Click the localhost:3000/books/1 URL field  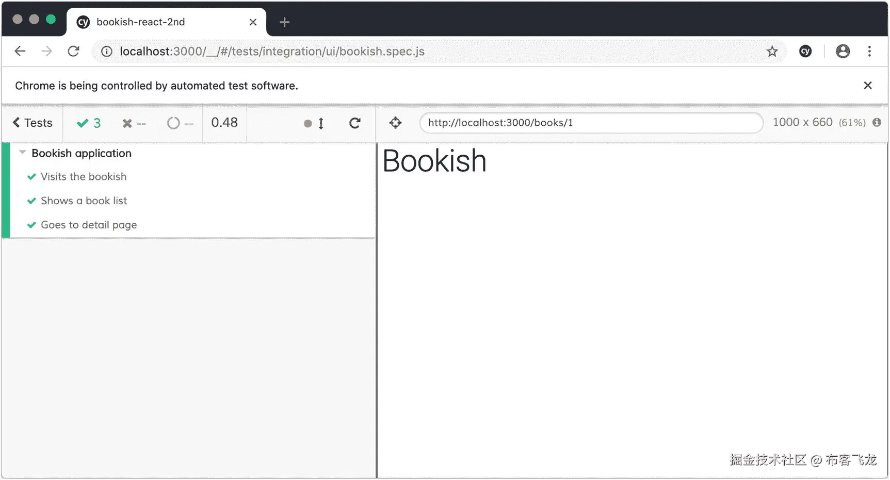(x=591, y=123)
